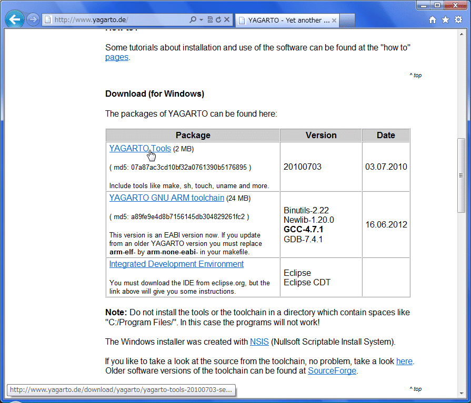Click the bold "GCC-4.7.1" text
471x403 pixels.
303,230
